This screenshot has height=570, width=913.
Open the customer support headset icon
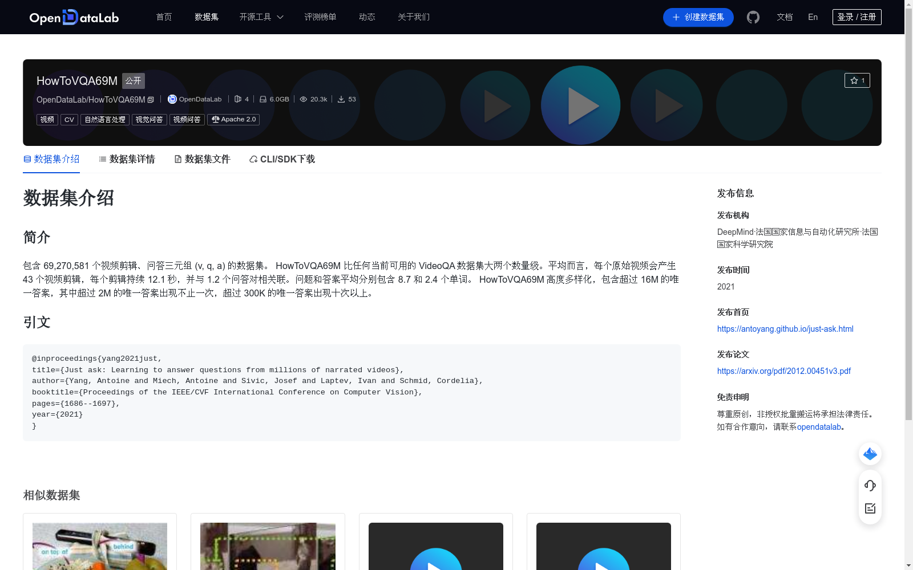870,485
